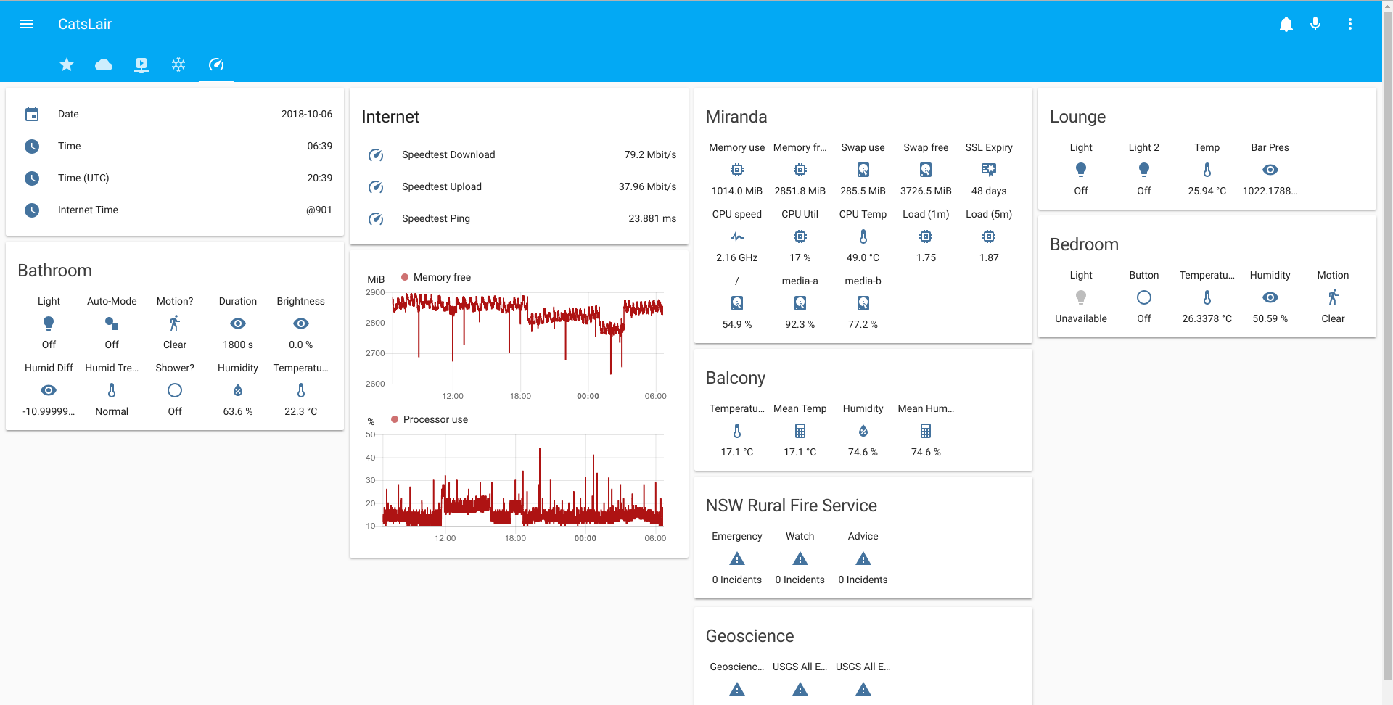Open Bedroom Temperature thermometer icon

(x=1207, y=297)
